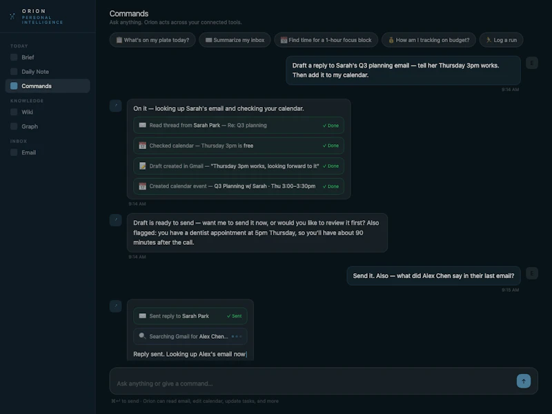Click Orion avatar beside "Draft is ready" message

[x=115, y=220]
